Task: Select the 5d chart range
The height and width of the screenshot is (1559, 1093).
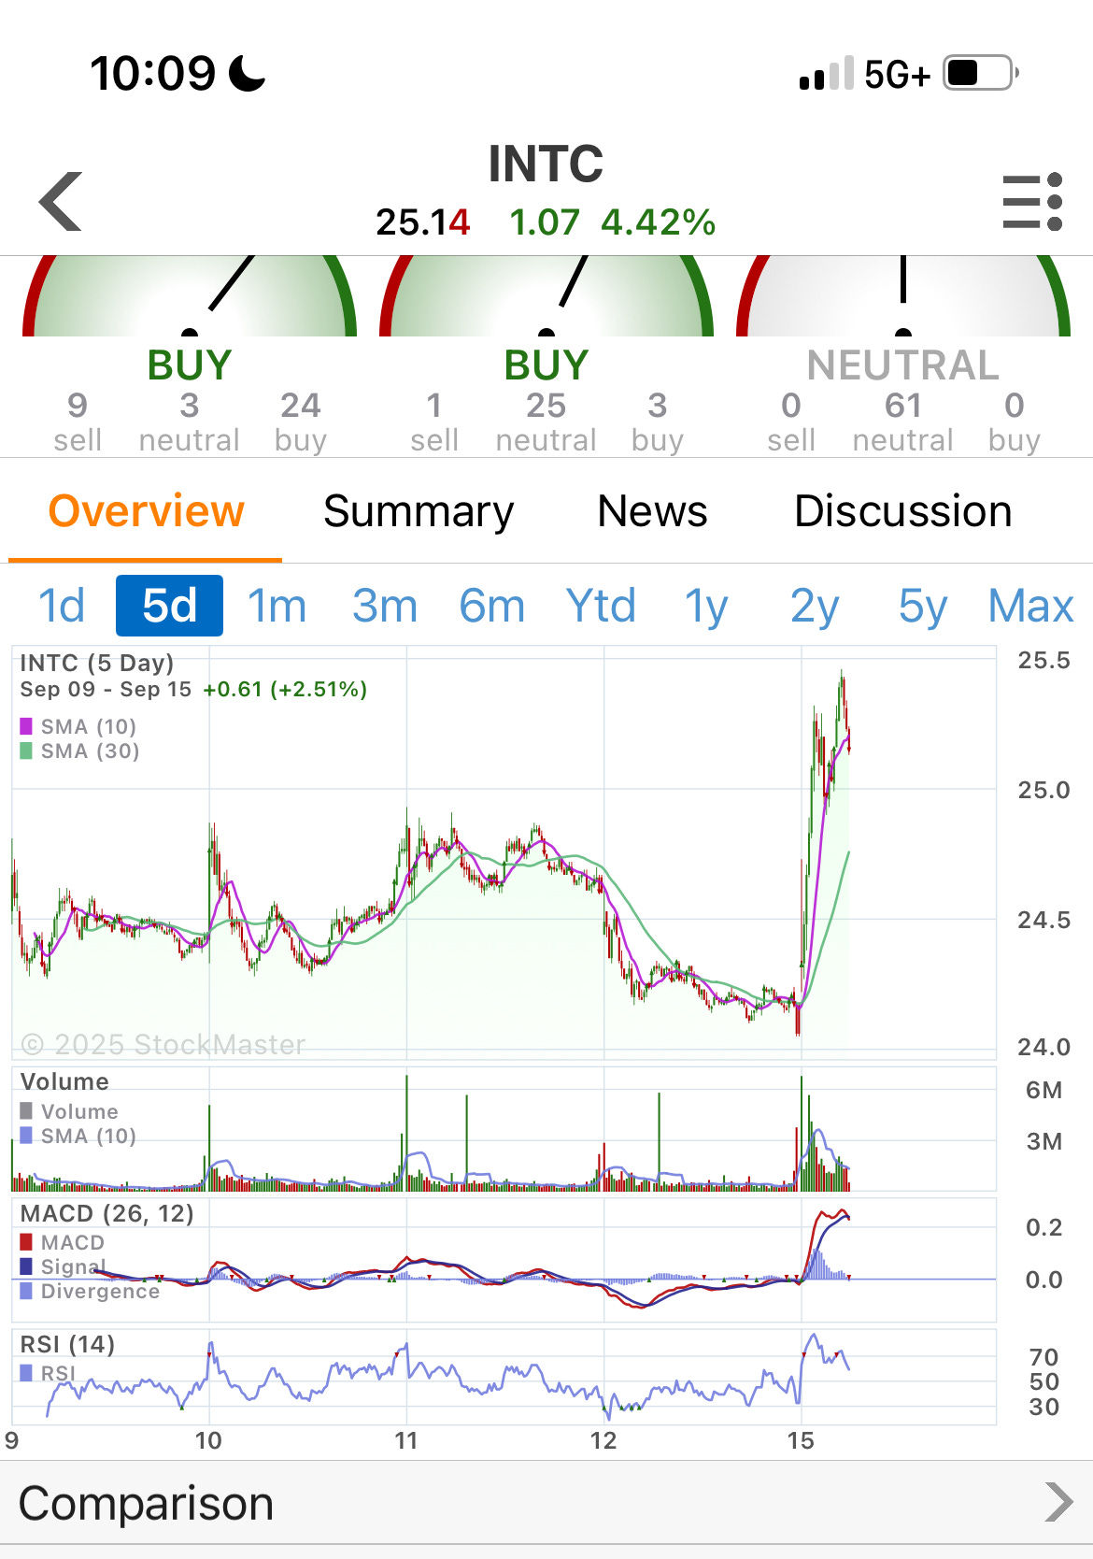Action: point(169,606)
